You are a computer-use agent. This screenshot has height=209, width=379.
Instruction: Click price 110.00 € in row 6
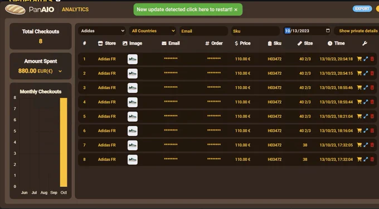[242, 131]
